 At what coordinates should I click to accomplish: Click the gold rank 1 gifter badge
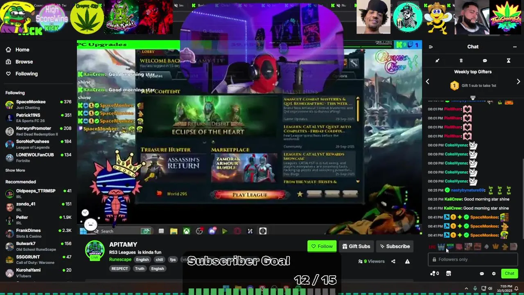pyautogui.click(x=454, y=86)
